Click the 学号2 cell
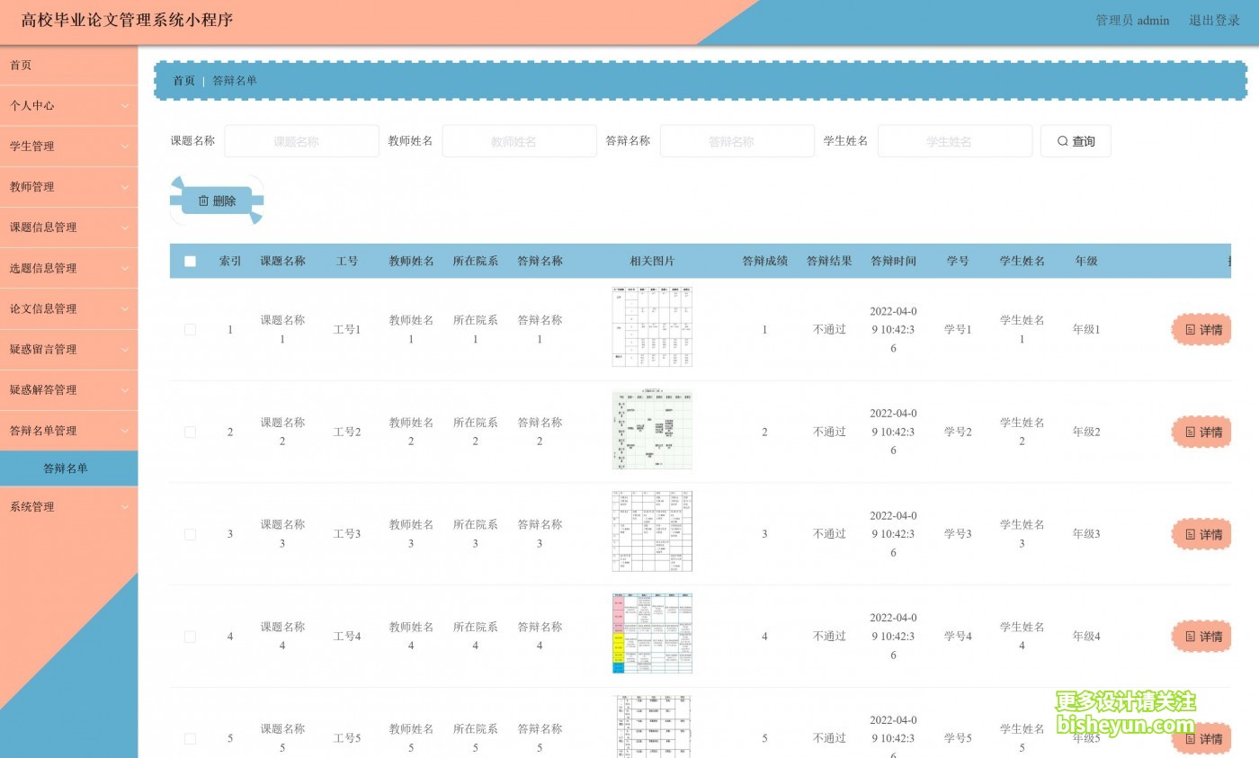1259x758 pixels. tap(958, 432)
